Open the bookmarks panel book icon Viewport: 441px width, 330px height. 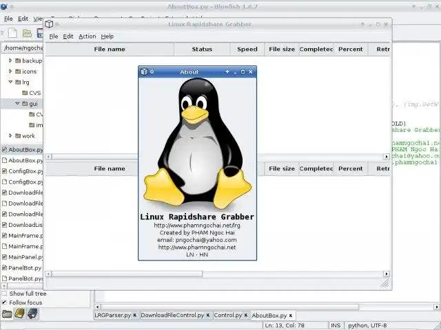click(x=20, y=313)
